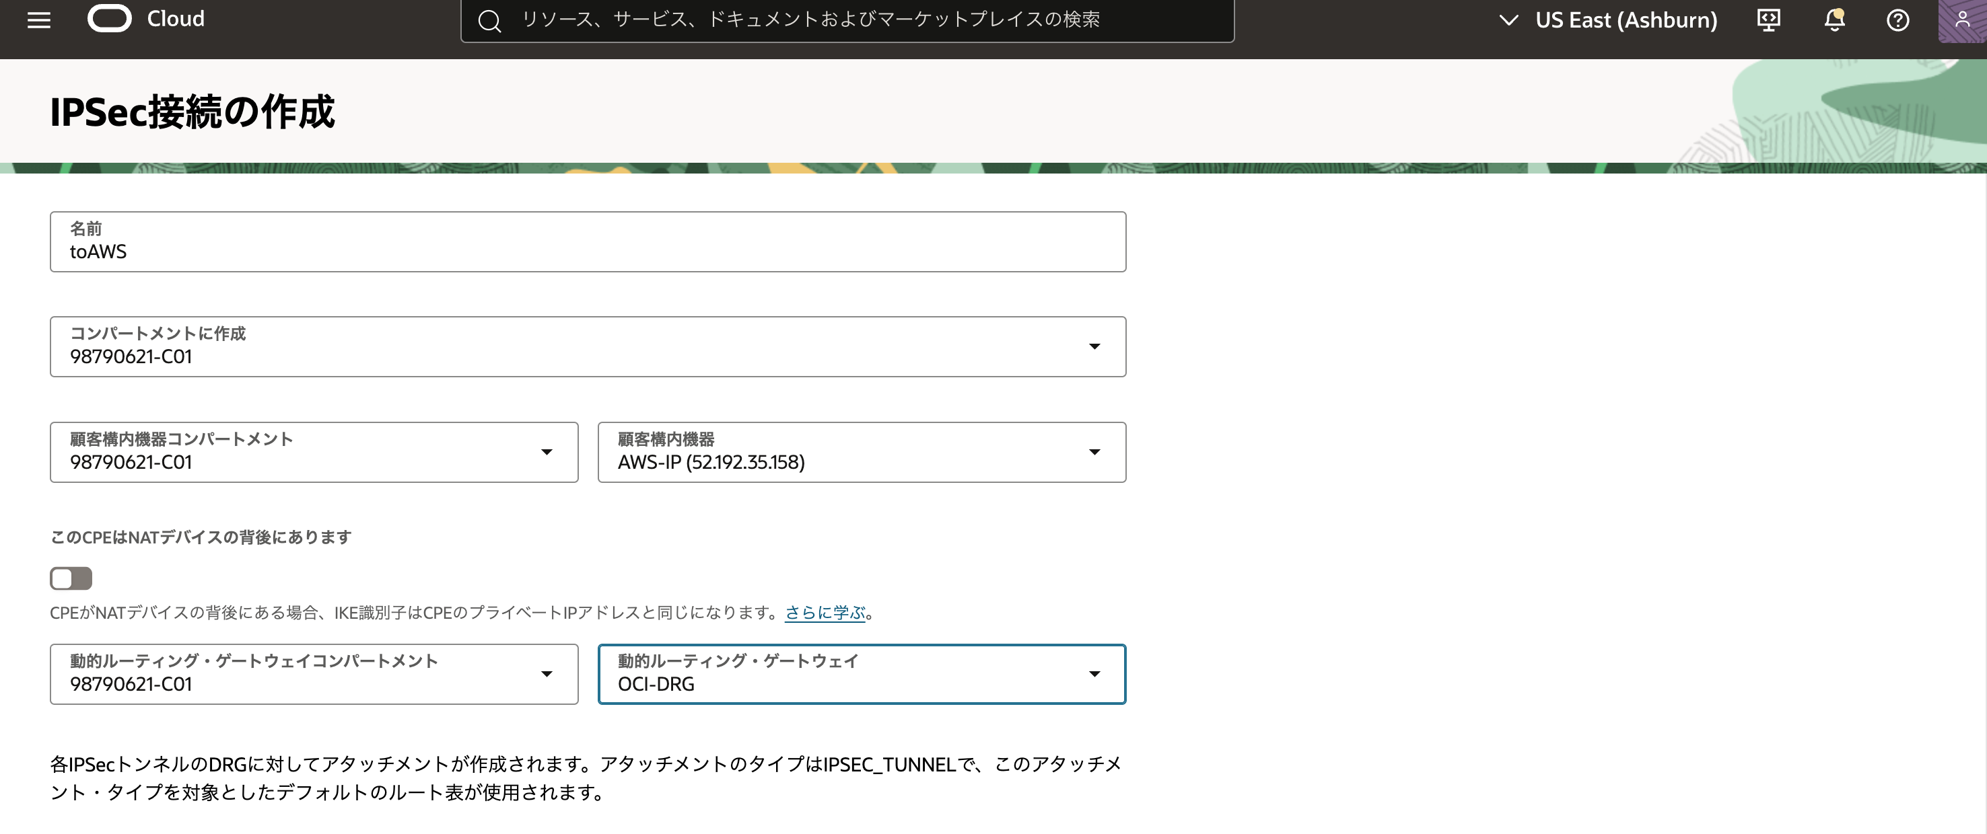The width and height of the screenshot is (1987, 834).
Task: Open the さらに学ぶ link
Action: point(825,612)
